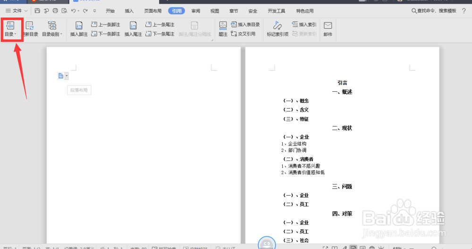Add a caption using 题注
The height and width of the screenshot is (249, 472).
[x=223, y=29]
